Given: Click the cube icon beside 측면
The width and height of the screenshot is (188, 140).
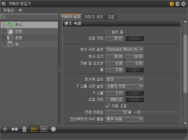Looking at the screenshot, I should pyautogui.click(x=10, y=38).
